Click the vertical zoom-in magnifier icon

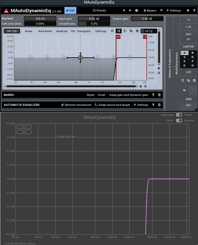coord(159,73)
